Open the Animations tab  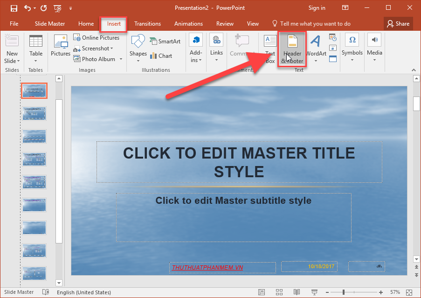pyautogui.click(x=188, y=24)
